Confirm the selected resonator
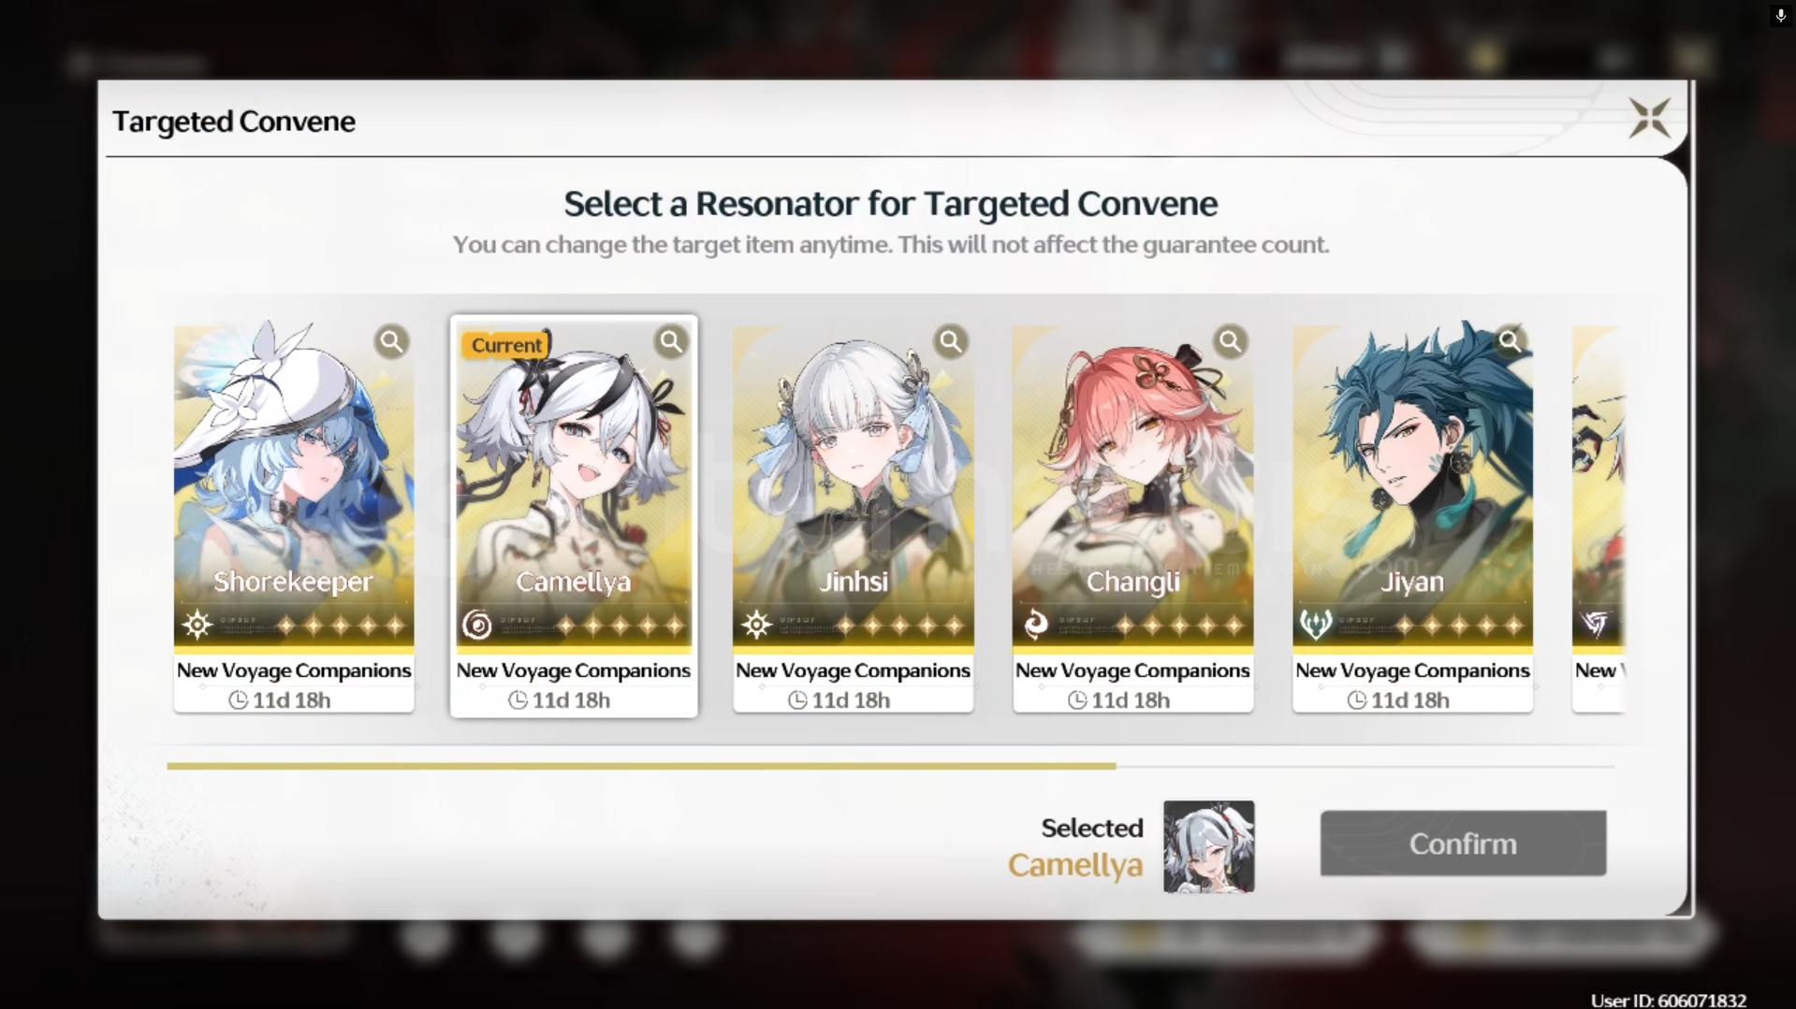The height and width of the screenshot is (1009, 1796). point(1463,843)
